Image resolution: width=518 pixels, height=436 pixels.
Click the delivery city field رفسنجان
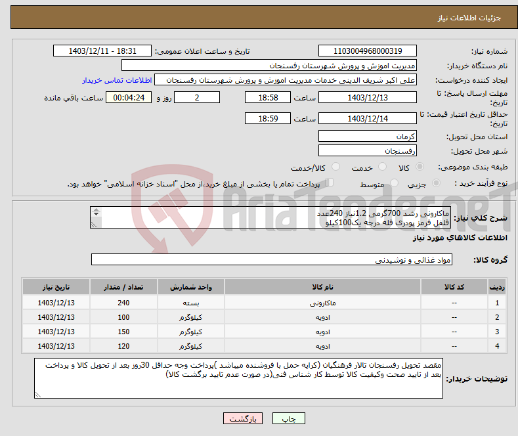pyautogui.click(x=368, y=150)
